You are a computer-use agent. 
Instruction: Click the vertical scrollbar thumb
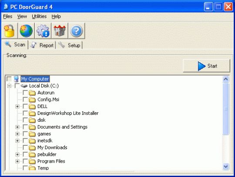[x=226, y=109]
